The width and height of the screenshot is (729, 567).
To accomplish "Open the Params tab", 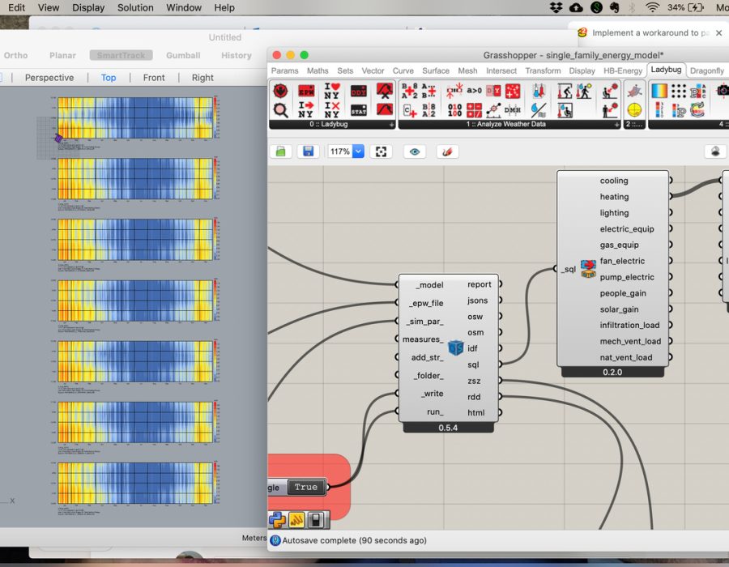I will tap(284, 70).
